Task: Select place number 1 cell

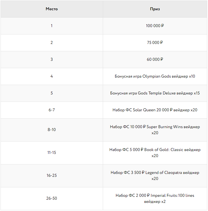Action: (52, 26)
